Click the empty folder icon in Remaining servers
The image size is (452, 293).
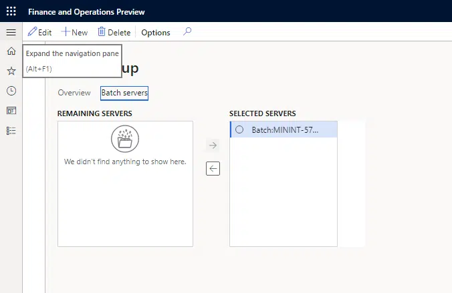pos(125,139)
